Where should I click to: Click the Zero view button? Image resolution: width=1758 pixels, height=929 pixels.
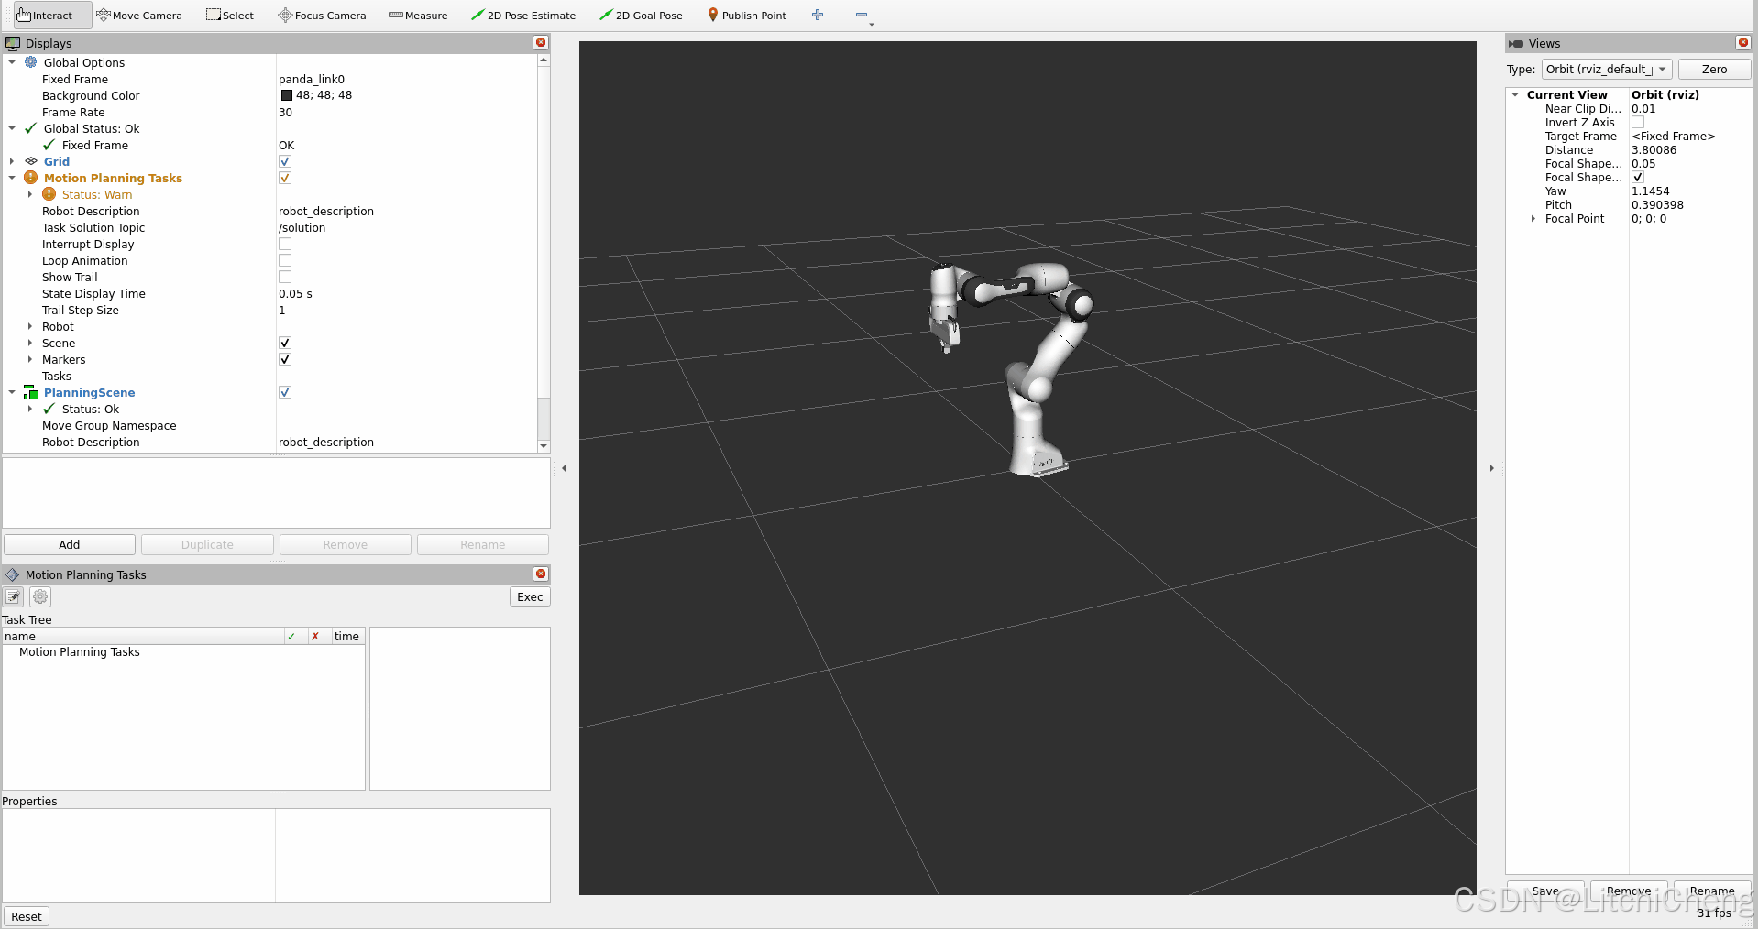(1714, 70)
